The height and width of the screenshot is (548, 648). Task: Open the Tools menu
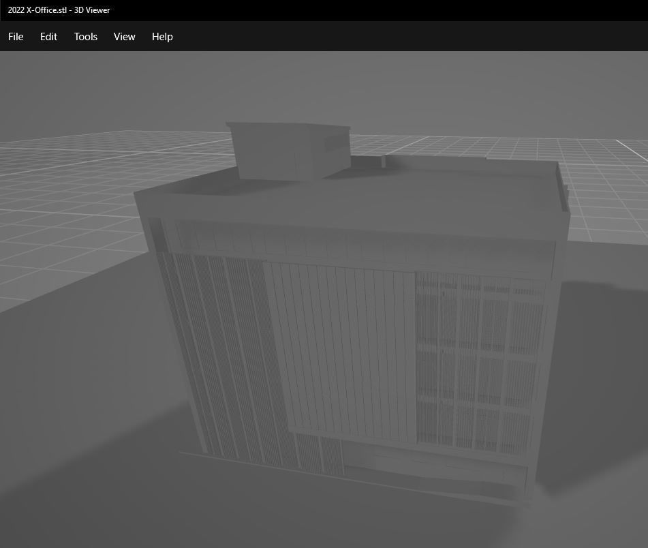pos(86,37)
